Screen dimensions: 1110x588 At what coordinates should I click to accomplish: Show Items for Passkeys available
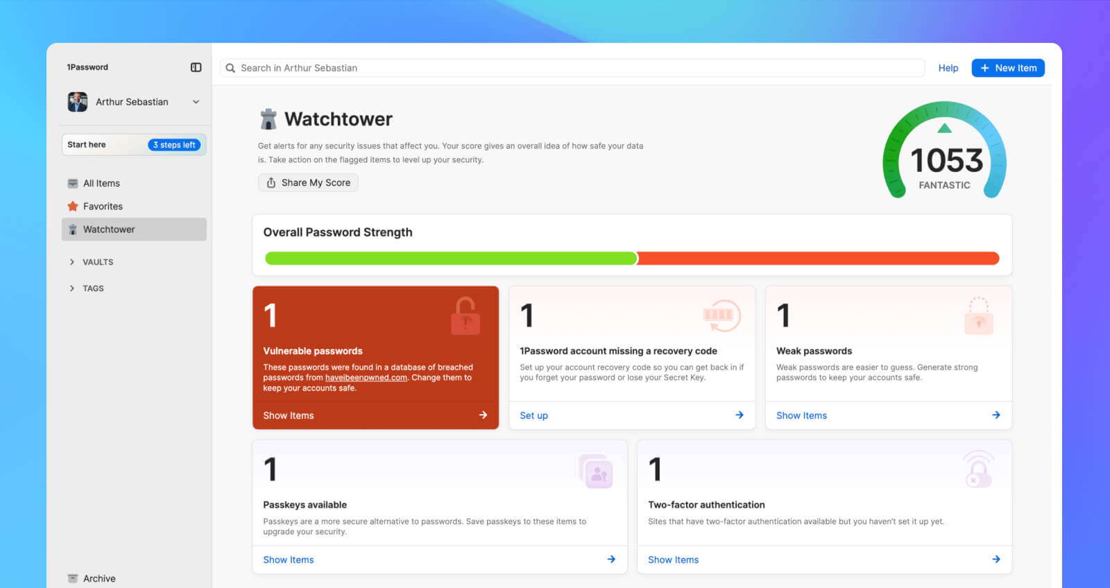[x=289, y=560]
